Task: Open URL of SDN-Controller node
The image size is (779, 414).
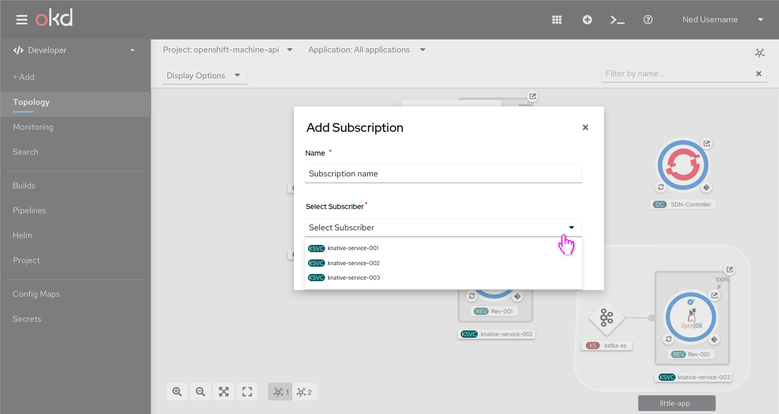Action: click(706, 143)
